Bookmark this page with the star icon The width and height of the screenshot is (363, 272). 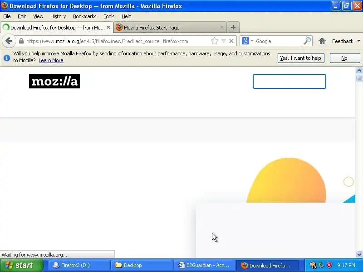click(x=214, y=41)
